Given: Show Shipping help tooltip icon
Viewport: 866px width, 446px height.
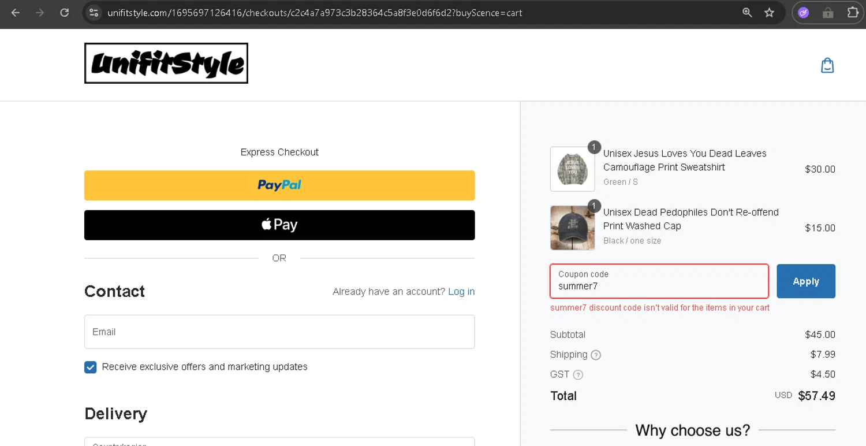Looking at the screenshot, I should click(596, 355).
